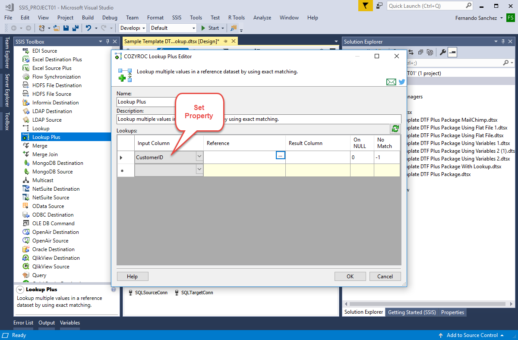Click the Solution Explorer preview selected items icon
Screen dimensions: 518x340
click(452, 52)
